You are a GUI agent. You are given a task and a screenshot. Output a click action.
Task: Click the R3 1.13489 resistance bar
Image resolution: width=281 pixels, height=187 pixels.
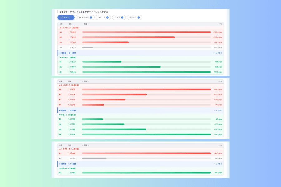(x=146, y=32)
